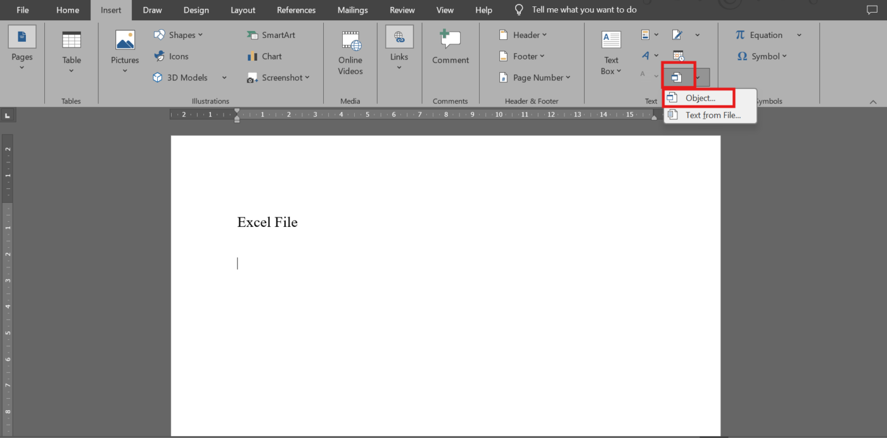
Task: Click the right indent marker on ruler
Action: pyautogui.click(x=654, y=118)
